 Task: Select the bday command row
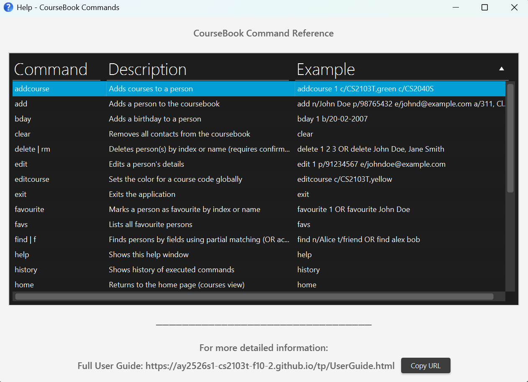(x=23, y=119)
